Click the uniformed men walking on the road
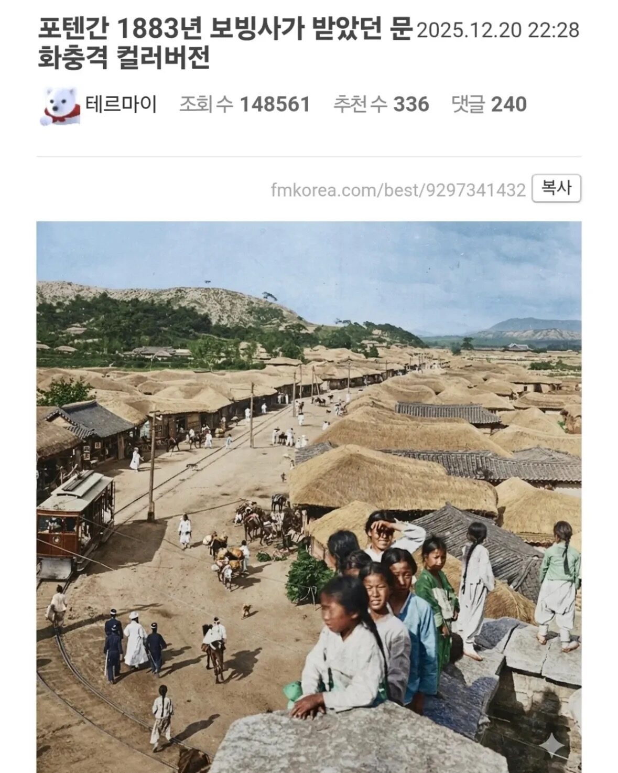The height and width of the screenshot is (773, 618). pyautogui.click(x=135, y=645)
